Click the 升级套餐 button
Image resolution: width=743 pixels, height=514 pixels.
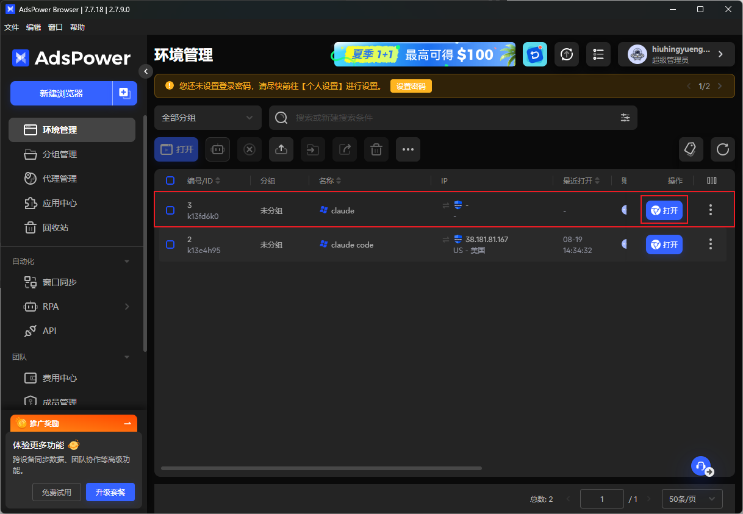tap(110, 492)
